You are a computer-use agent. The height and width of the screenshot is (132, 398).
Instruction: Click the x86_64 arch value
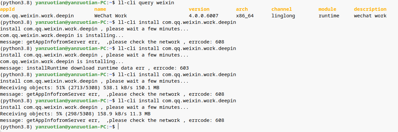[x=245, y=16]
